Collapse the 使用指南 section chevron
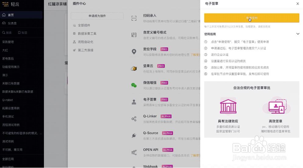Viewport: 303px width, 168px height. [x=298, y=34]
